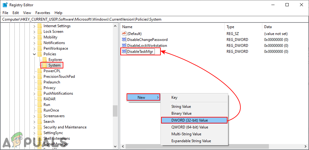Expand the Lock Screen key
The width and height of the screenshot is (309, 150).
pos(34,32)
